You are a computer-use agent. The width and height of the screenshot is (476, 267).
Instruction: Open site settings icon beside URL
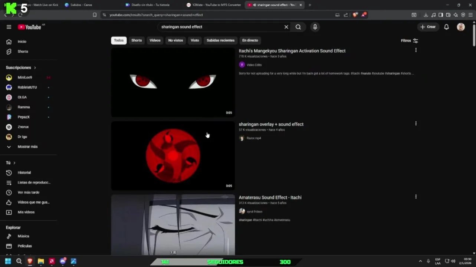pos(104,15)
